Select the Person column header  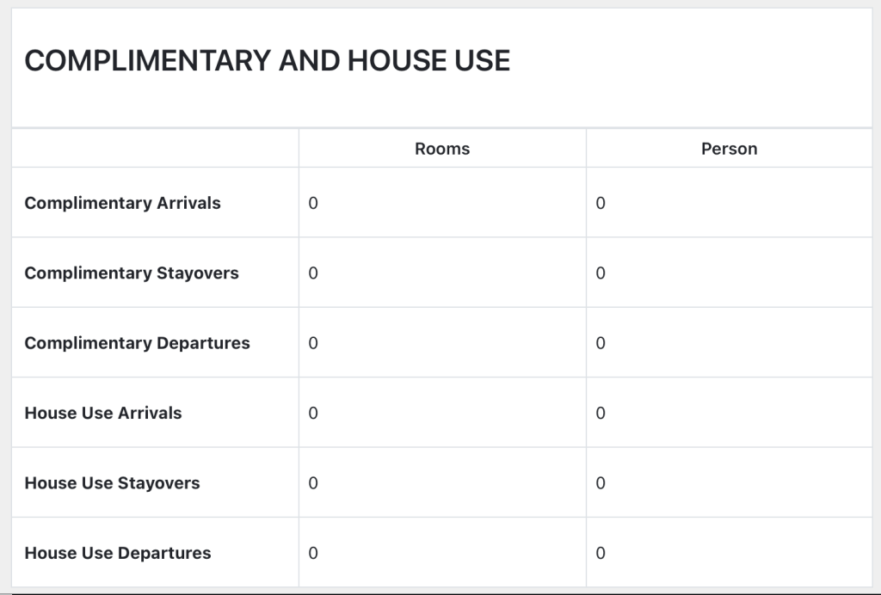click(729, 149)
